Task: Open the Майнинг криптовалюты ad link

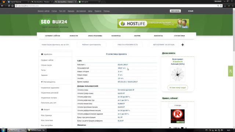Action: pos(91,45)
